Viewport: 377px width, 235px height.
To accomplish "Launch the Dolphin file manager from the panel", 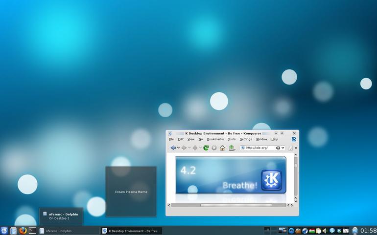I will 14,231.
